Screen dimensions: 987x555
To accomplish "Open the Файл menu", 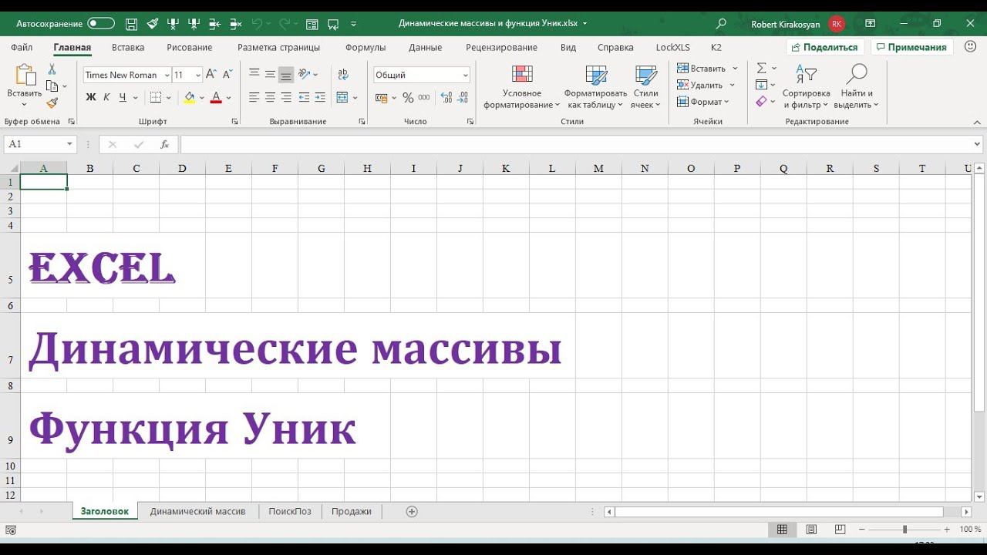I will pyautogui.click(x=22, y=47).
